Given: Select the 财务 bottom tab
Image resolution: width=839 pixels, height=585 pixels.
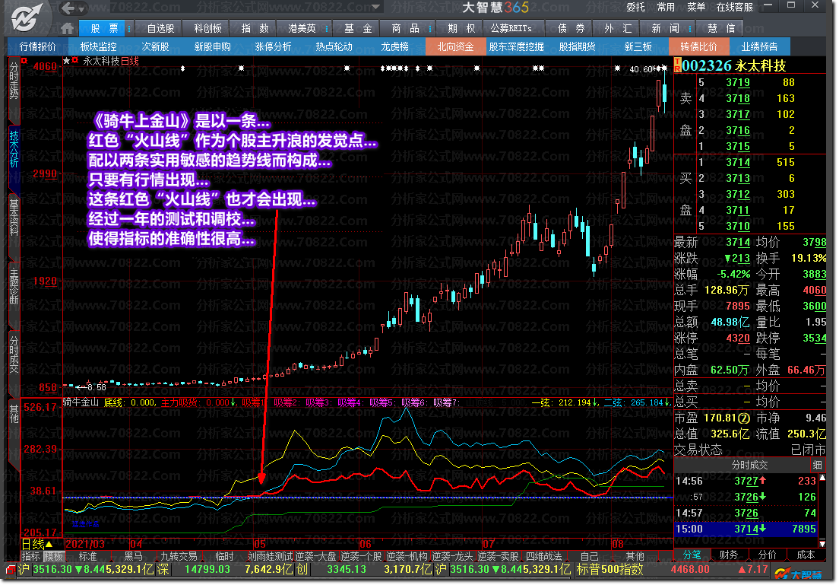Looking at the screenshot, I should click(729, 555).
